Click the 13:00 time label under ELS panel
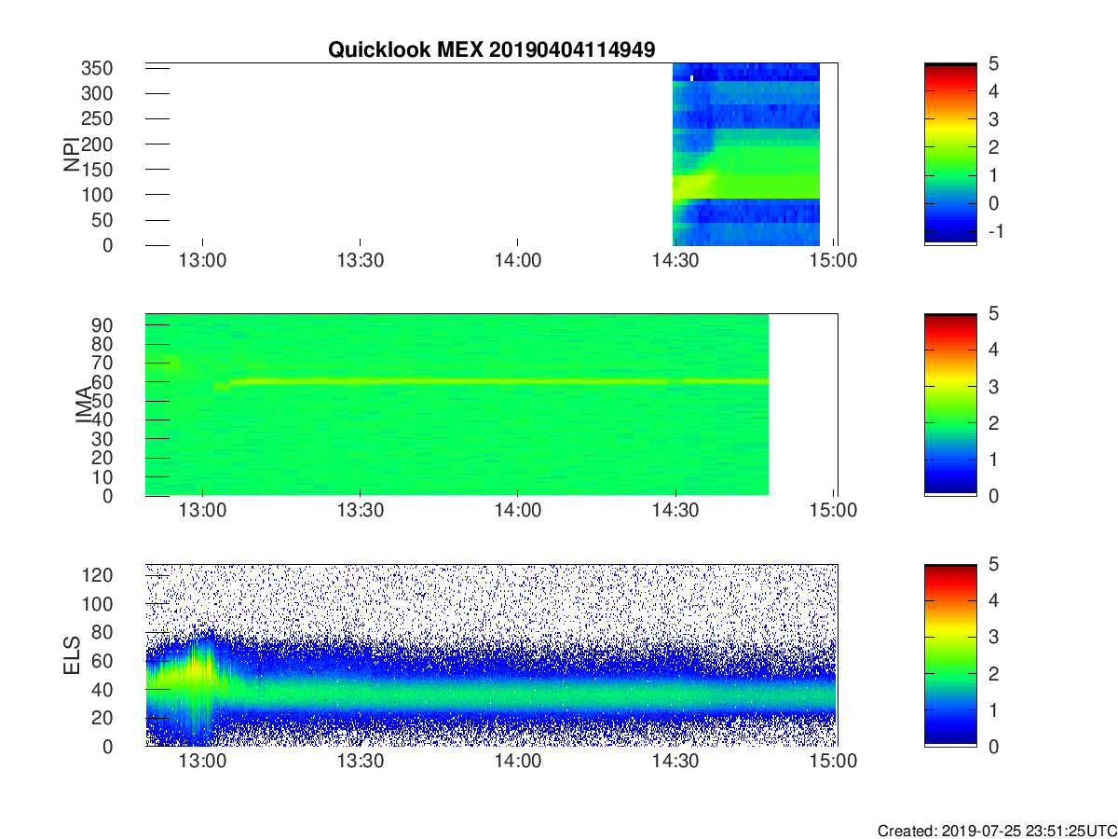Screen dimensions: 1118x839 (x=203, y=762)
